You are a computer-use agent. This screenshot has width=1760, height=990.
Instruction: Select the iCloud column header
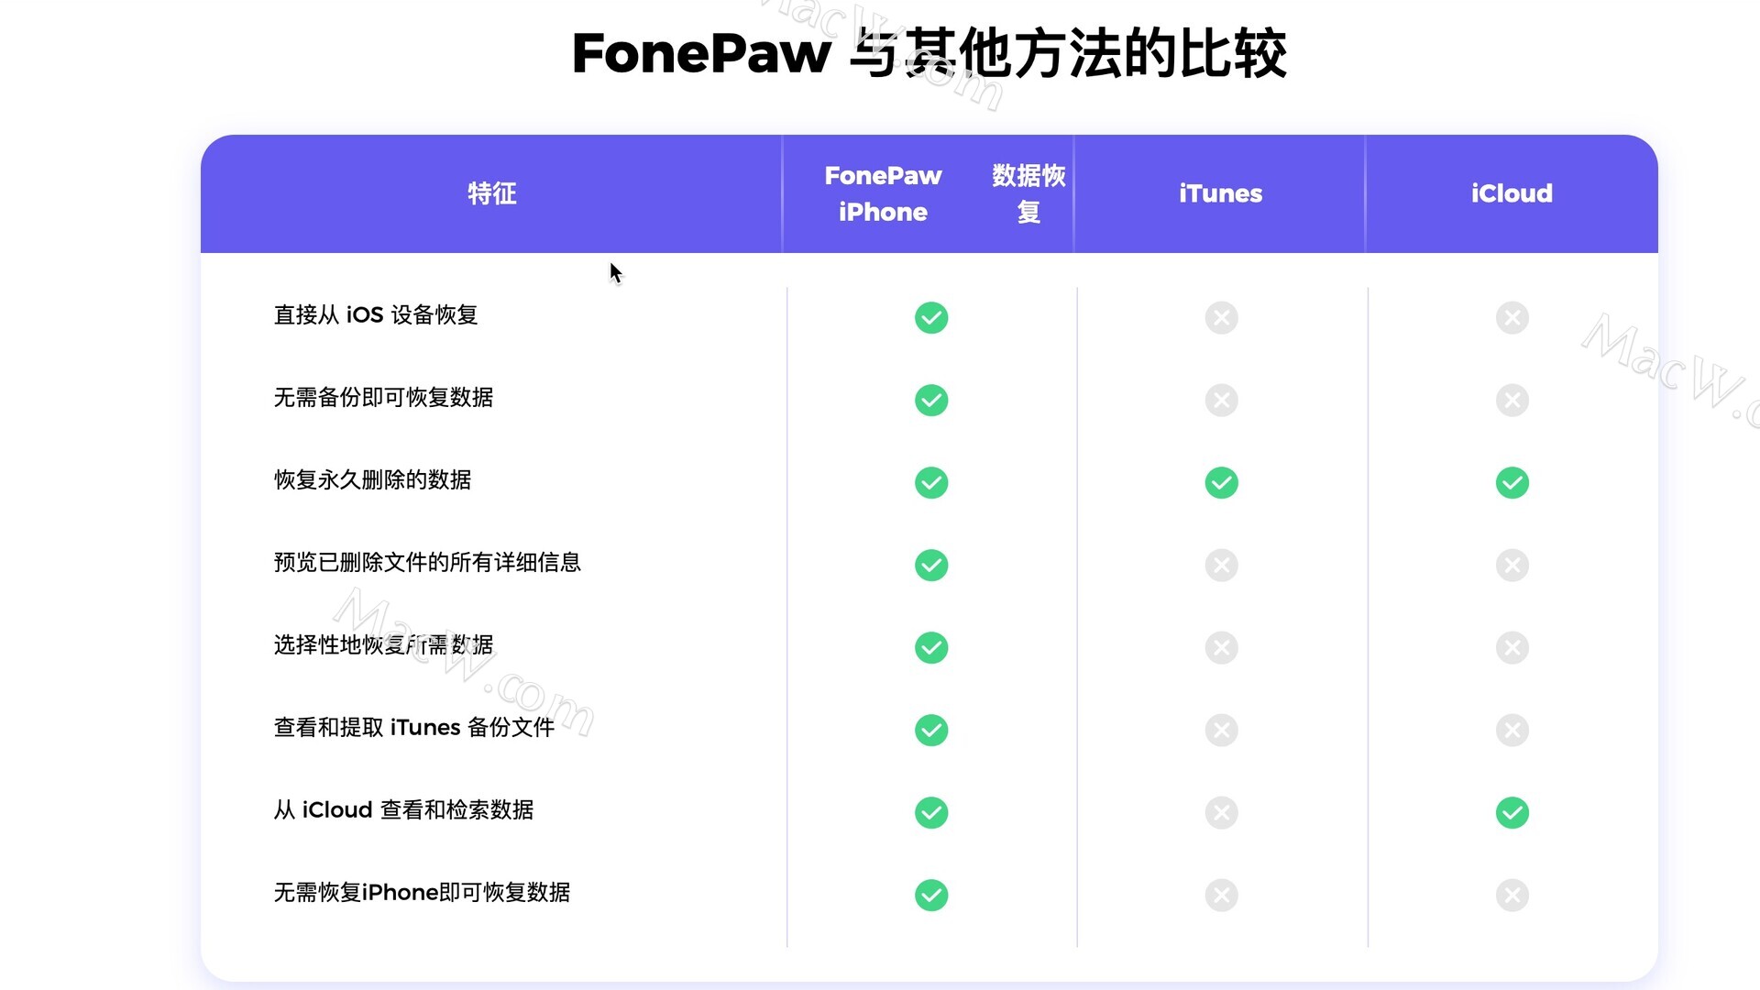point(1512,193)
